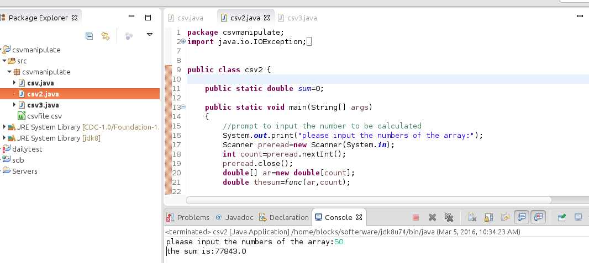Select the Servers folder

(x=25, y=171)
